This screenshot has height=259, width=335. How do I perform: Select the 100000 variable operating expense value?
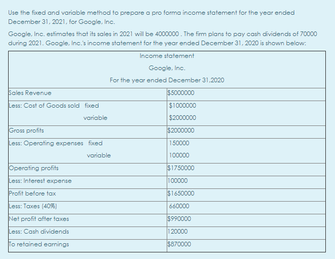179,155
